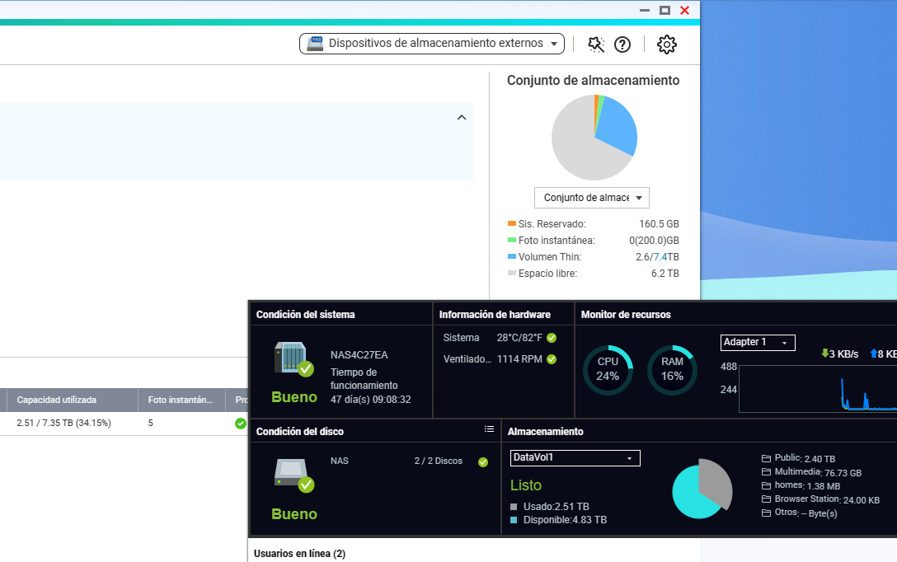Click the Capacidad utilizada column header
The image size is (897, 562).
[57, 400]
